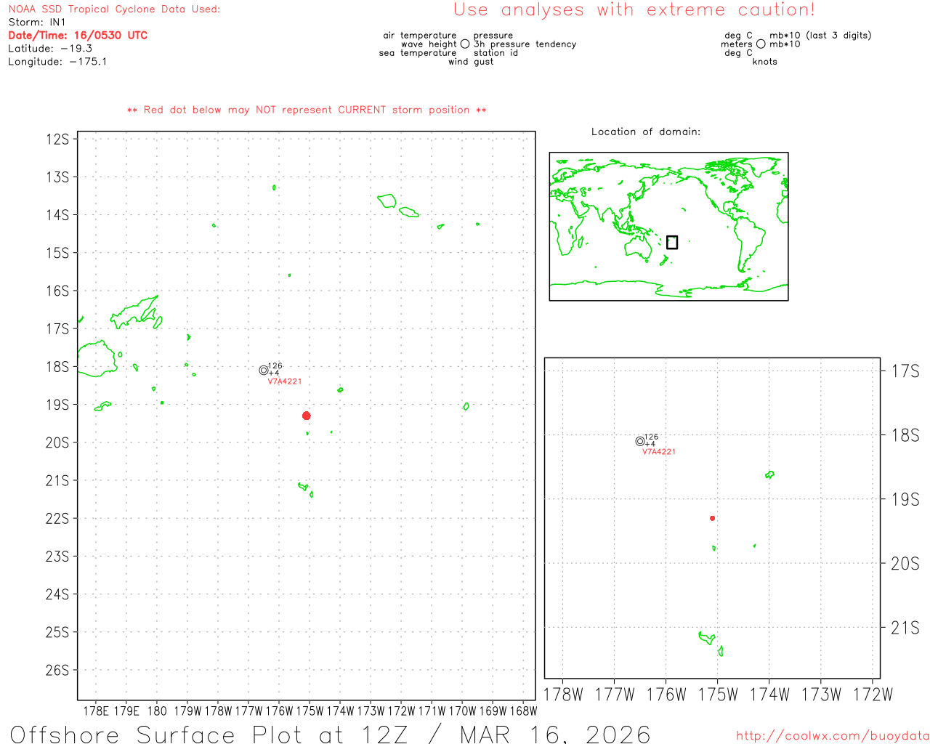Click 'Location of domain:' caption
930x744 pixels.
point(646,132)
